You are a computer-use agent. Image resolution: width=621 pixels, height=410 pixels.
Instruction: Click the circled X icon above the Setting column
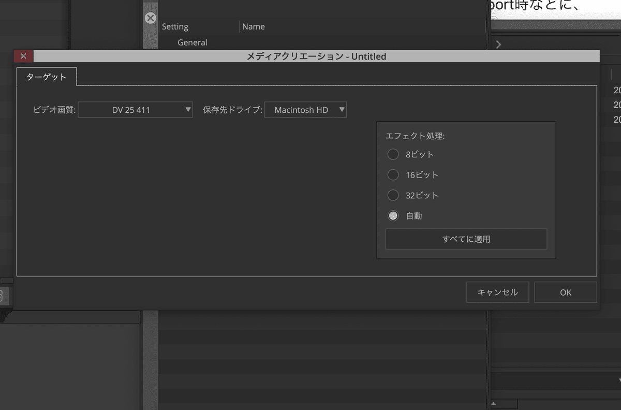(x=150, y=18)
